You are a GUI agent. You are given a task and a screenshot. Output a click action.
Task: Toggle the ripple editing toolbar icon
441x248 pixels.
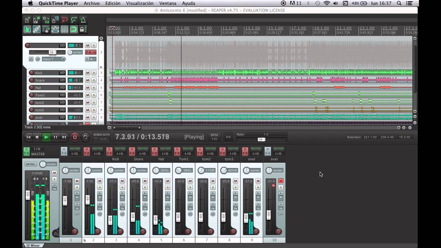point(46,29)
